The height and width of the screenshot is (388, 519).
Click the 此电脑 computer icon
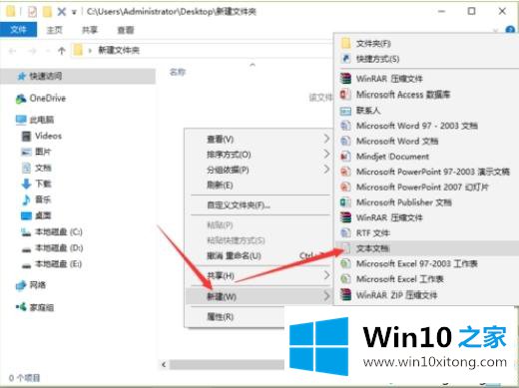pyautogui.click(x=21, y=120)
